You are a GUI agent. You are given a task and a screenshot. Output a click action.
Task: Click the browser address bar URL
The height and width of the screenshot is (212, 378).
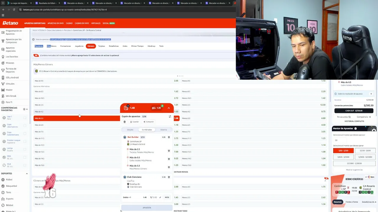pos(65,10)
